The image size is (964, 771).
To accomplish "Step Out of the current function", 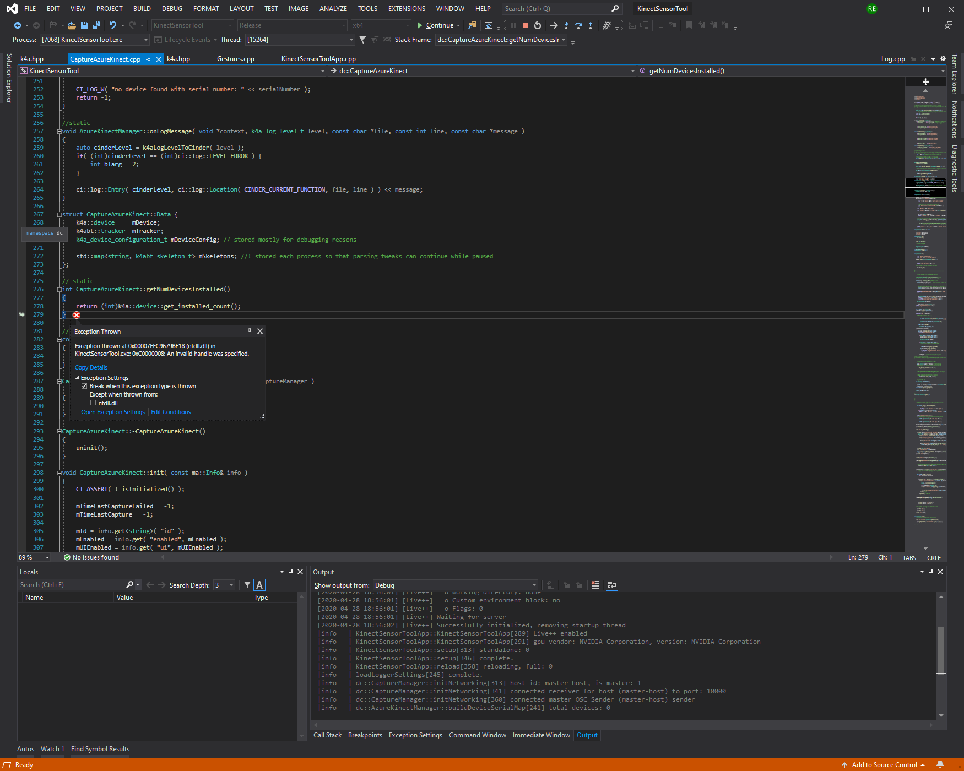I will 590,25.
